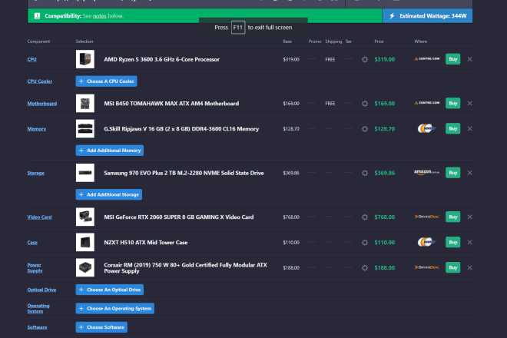The height and width of the screenshot is (338, 507).
Task: Click the NZXT H510 case thumbnail
Action: coord(85,242)
